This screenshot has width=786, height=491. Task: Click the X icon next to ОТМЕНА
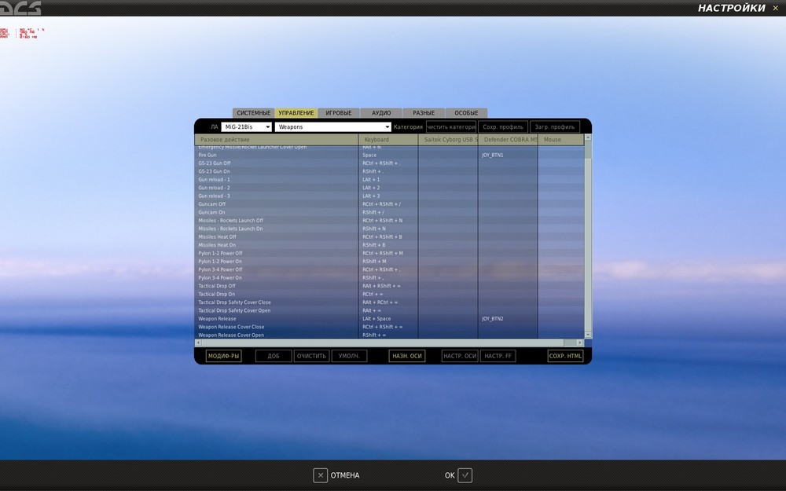[x=321, y=475]
